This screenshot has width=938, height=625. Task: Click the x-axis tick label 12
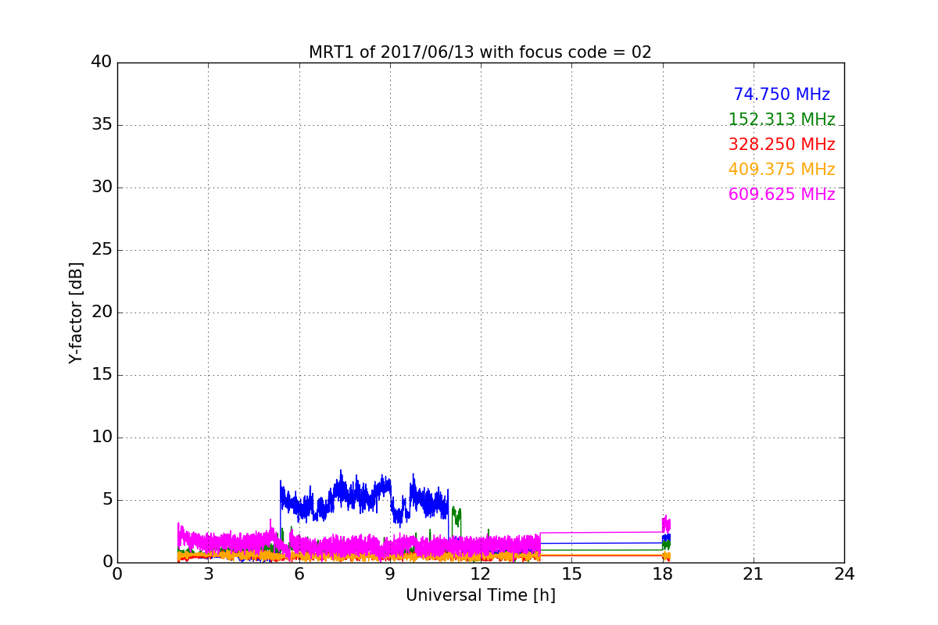point(481,574)
